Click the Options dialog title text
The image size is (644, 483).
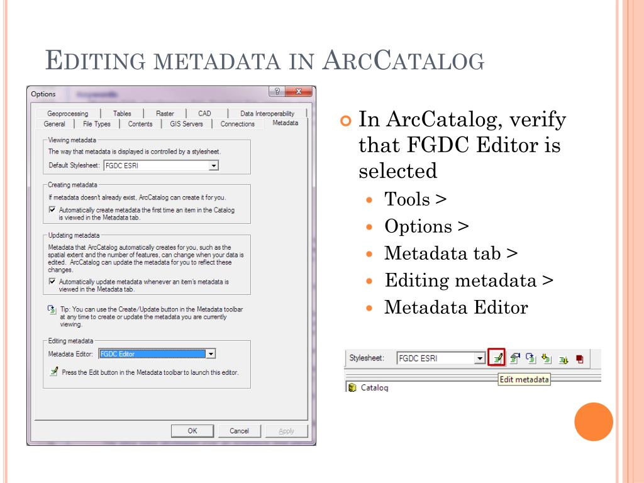tap(43, 94)
